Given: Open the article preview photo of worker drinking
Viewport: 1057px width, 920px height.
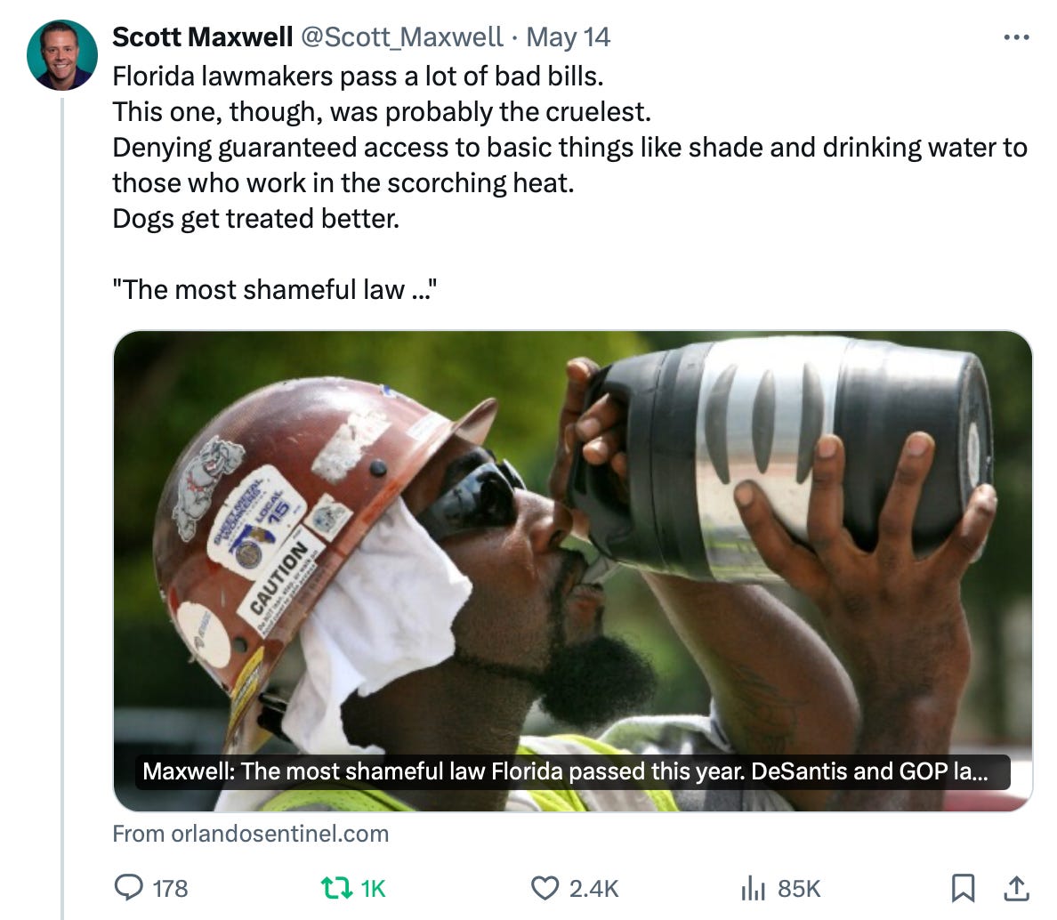Looking at the screenshot, I should [572, 570].
